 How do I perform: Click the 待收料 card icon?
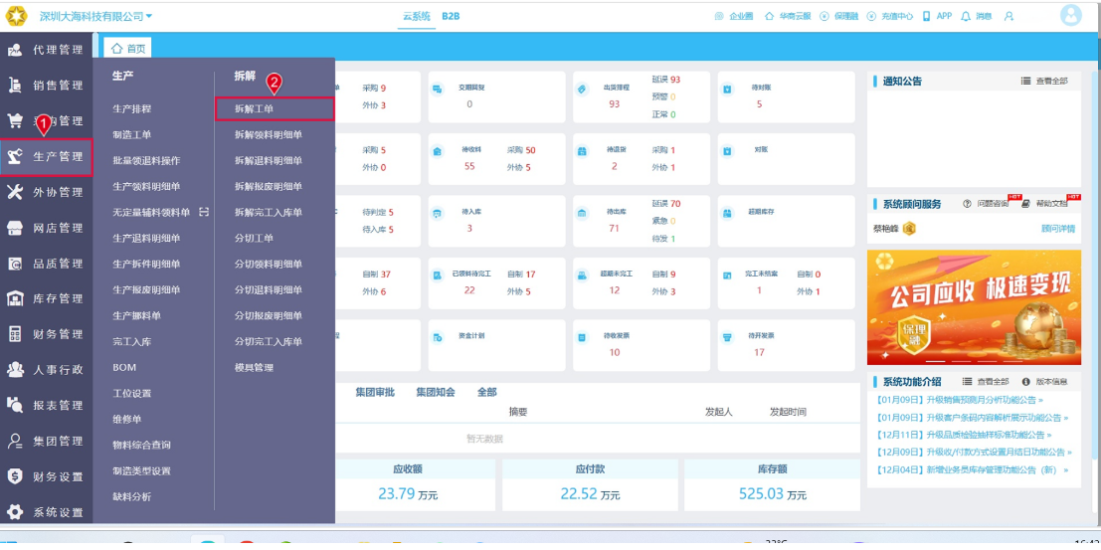pos(438,151)
